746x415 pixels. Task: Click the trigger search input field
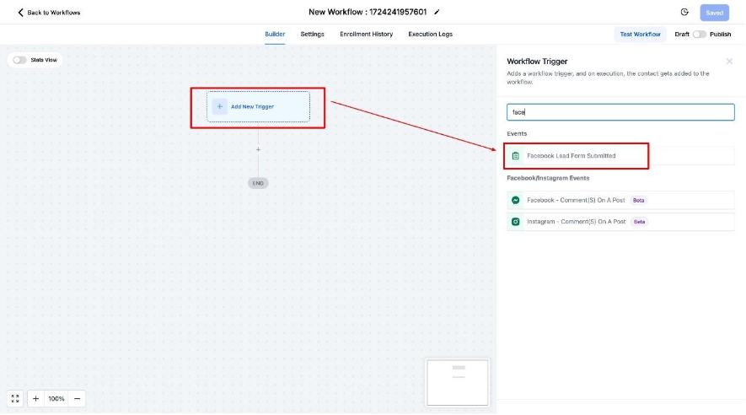pos(620,112)
